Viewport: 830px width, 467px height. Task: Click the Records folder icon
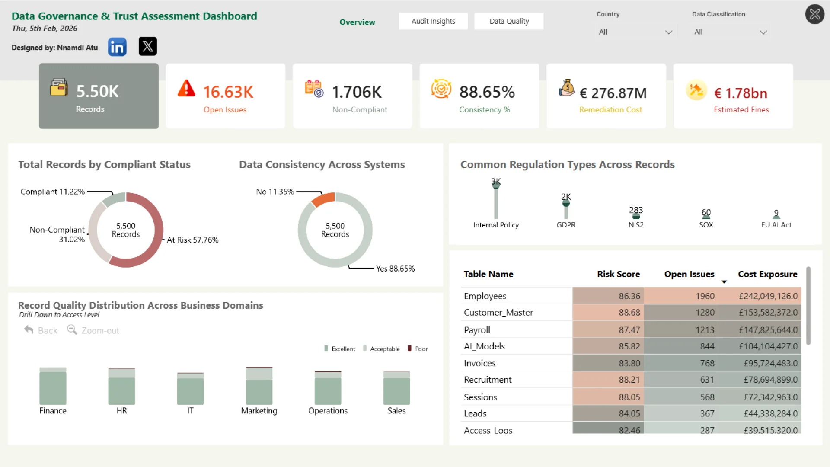tap(59, 87)
